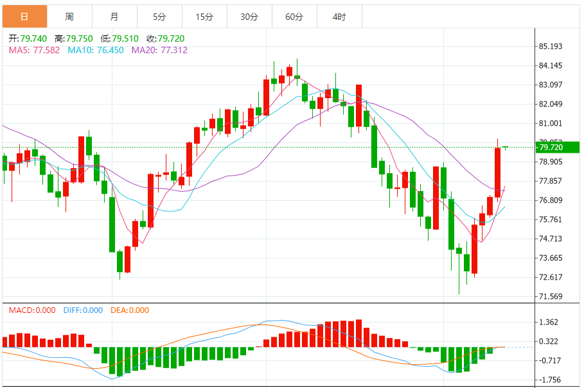
Task: Click the 76.809 price axis label
Action: [551, 200]
